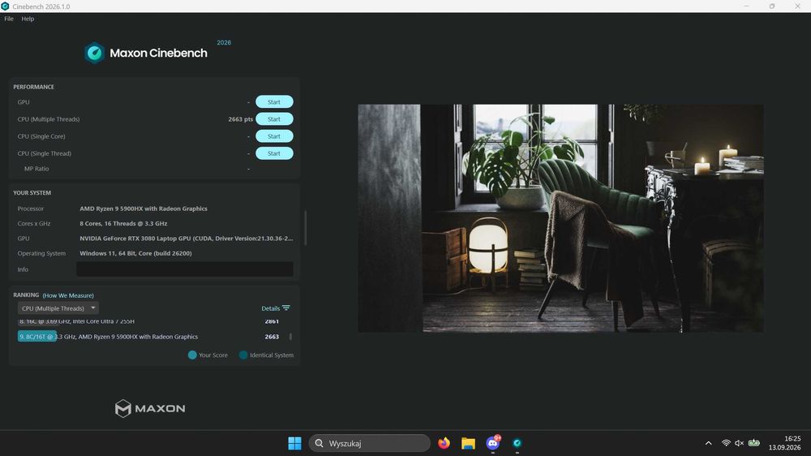Toggle ranking Details view
The height and width of the screenshot is (456, 811).
(x=275, y=308)
